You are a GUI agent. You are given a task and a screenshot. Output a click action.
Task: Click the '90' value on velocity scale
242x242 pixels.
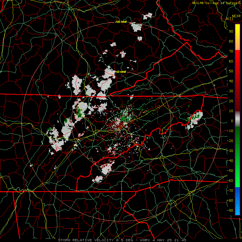[x=231, y=31]
